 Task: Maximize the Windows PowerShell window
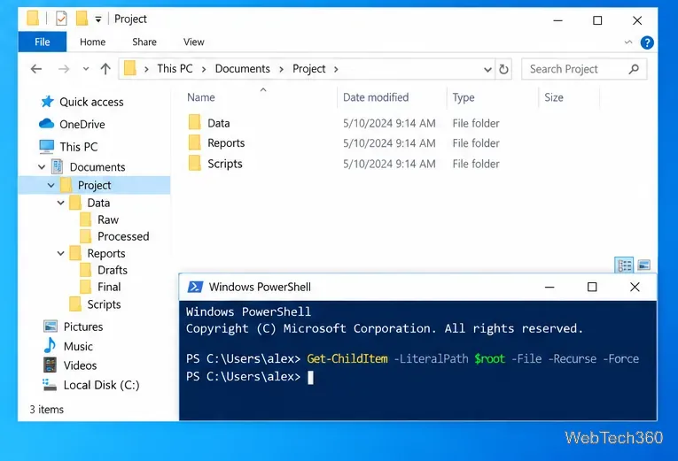pyautogui.click(x=592, y=287)
